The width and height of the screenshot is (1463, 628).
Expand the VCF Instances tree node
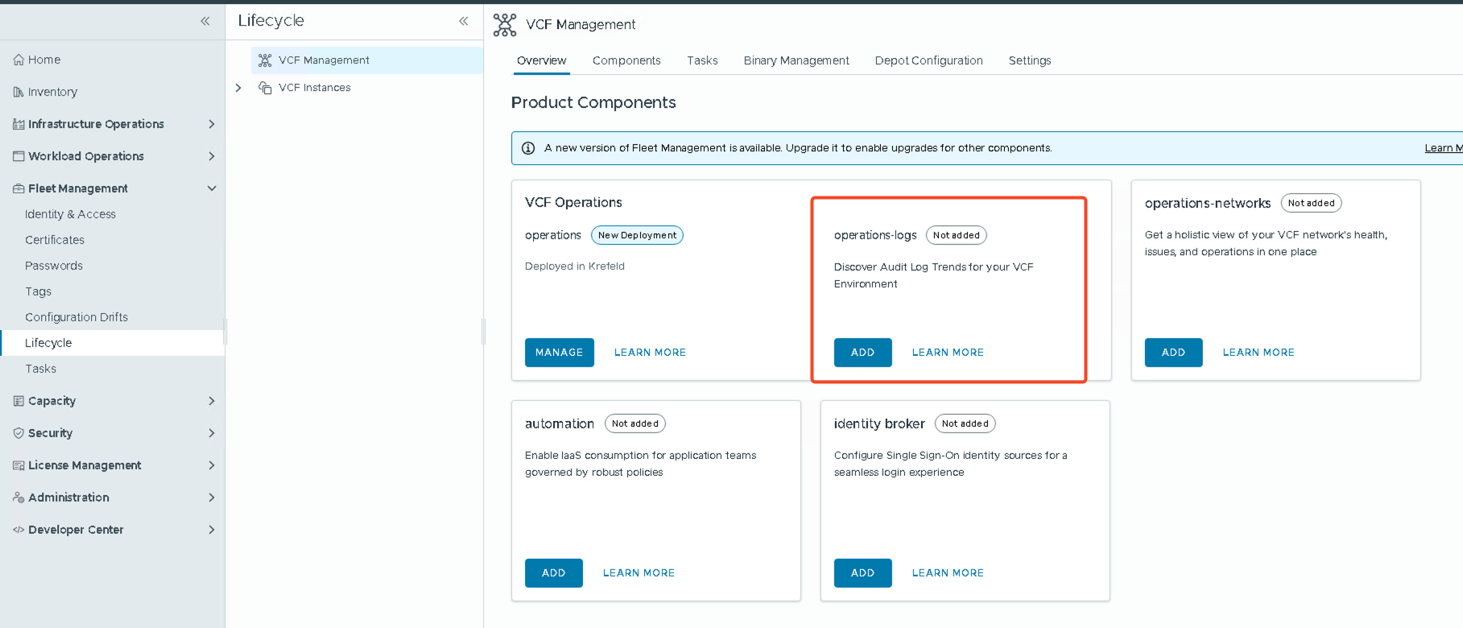238,88
